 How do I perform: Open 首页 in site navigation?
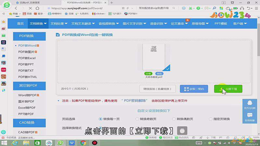click(x=20, y=24)
